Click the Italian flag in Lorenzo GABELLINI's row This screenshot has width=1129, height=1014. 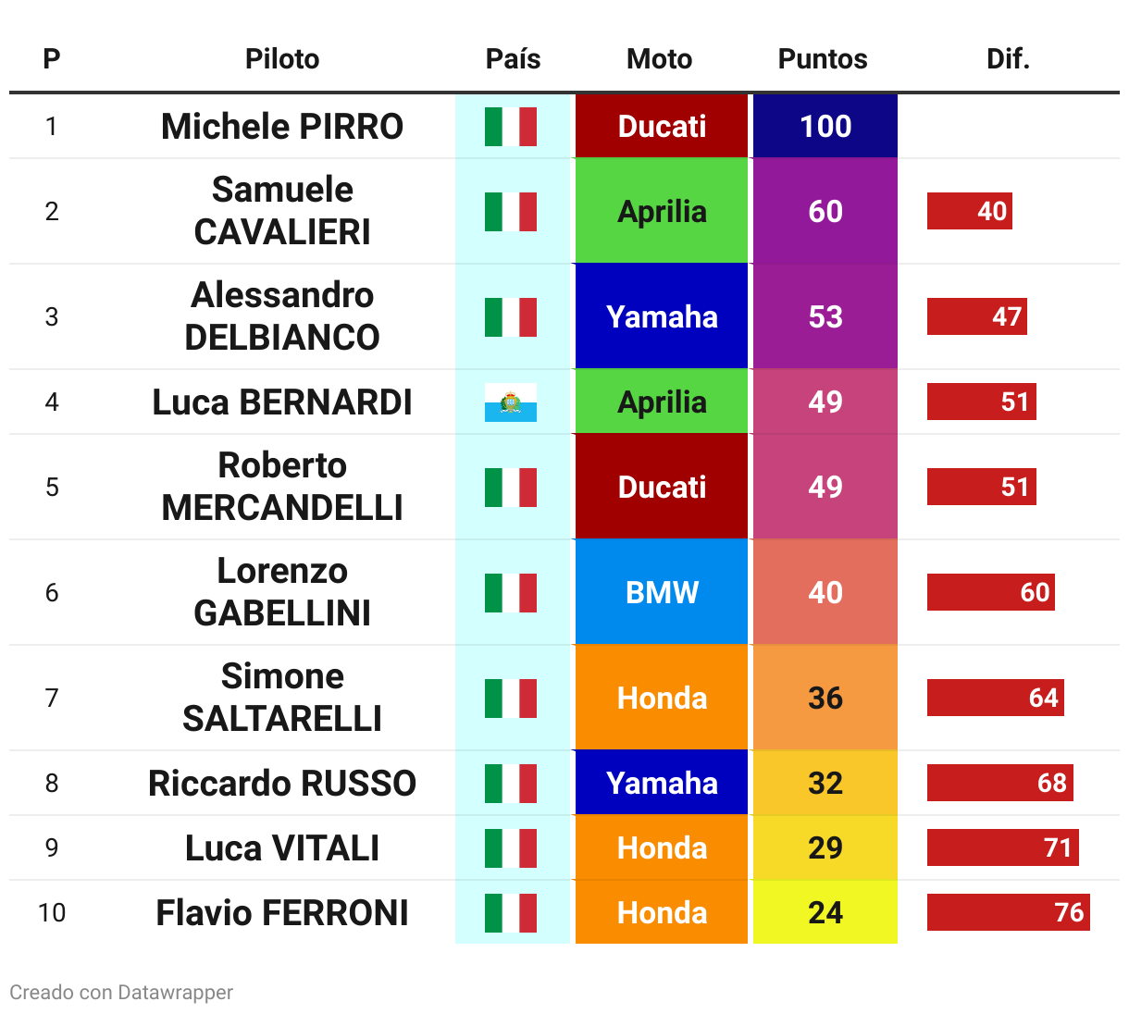pyautogui.click(x=511, y=593)
